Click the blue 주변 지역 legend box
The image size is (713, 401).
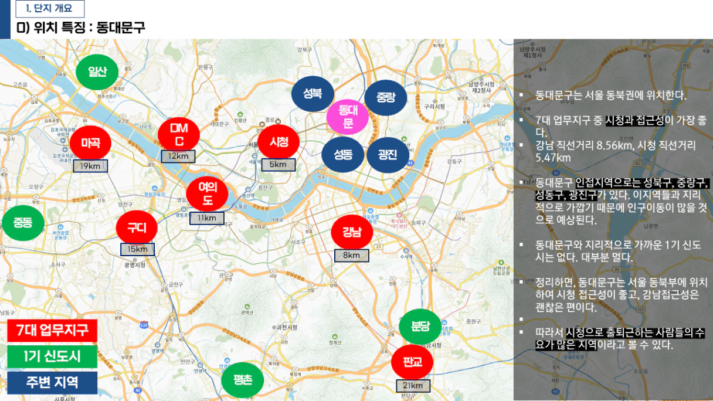click(52, 383)
